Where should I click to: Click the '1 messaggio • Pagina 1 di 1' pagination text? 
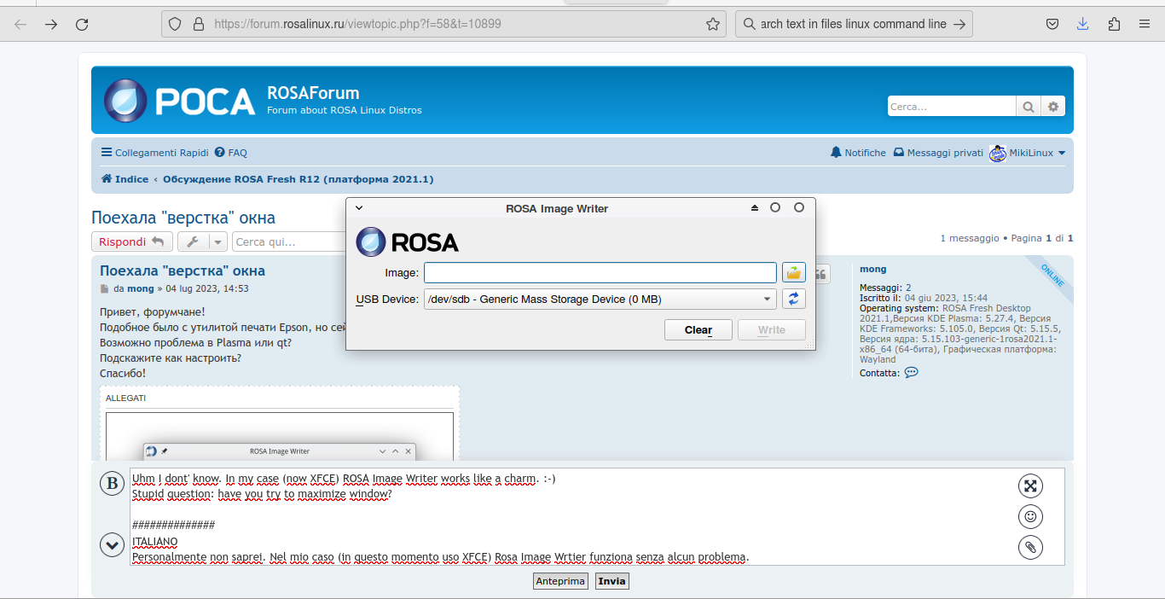(1006, 238)
